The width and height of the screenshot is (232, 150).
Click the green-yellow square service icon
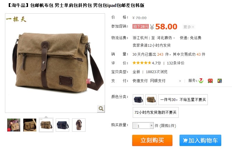coord(220,81)
